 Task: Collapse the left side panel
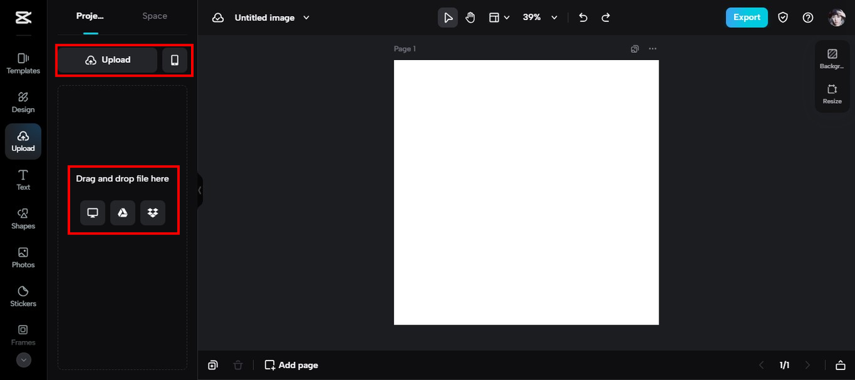coord(200,190)
